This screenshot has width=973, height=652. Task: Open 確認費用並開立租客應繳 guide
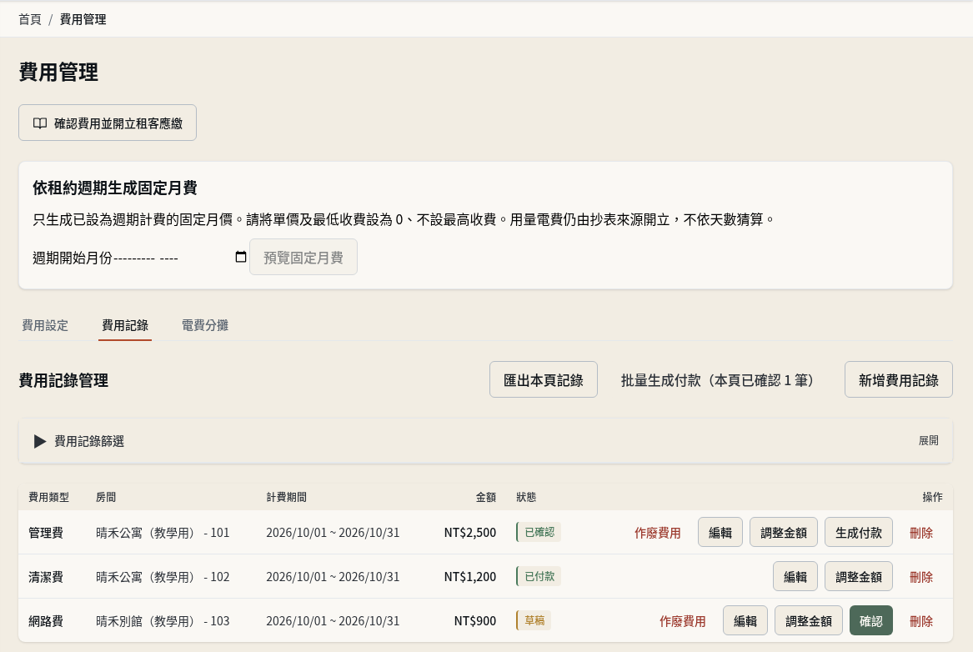[x=108, y=123]
